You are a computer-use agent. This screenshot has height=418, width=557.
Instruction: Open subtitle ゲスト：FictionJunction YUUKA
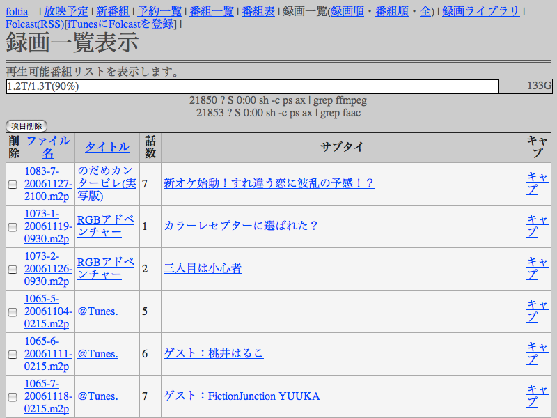click(242, 396)
